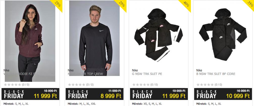254x106 pixels.
Task: Click the 25% badge on the men's top
Action: tap(121, 4)
